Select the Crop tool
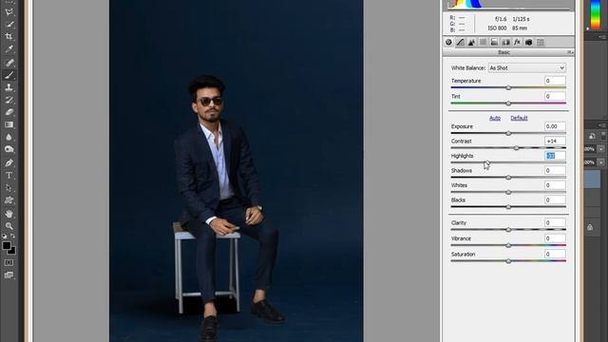 [x=9, y=36]
